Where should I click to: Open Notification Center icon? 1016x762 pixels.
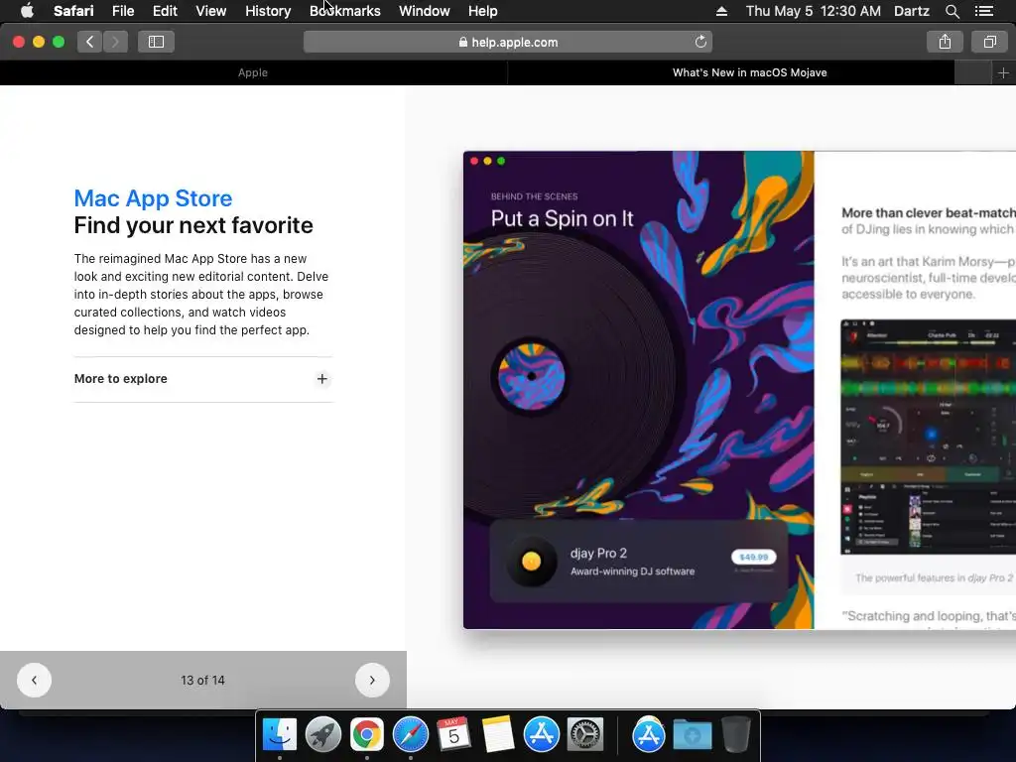click(983, 11)
